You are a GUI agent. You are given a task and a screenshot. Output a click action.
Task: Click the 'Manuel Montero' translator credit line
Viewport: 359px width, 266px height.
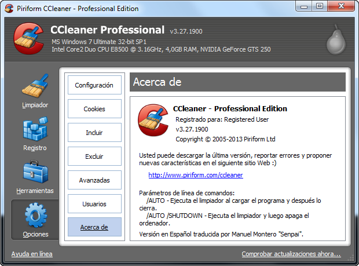click(221, 234)
